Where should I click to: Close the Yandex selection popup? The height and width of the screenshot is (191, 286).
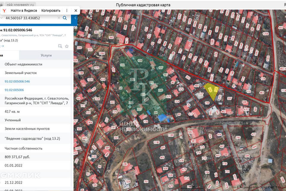click(76, 10)
